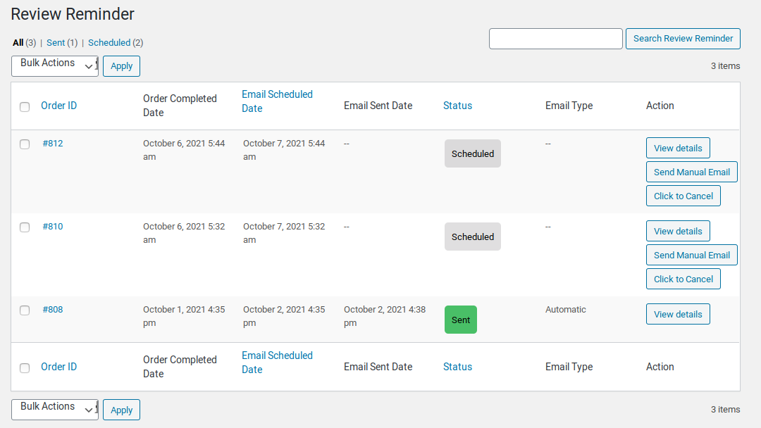Open order #812 details link
This screenshot has height=428, width=761.
pos(53,143)
